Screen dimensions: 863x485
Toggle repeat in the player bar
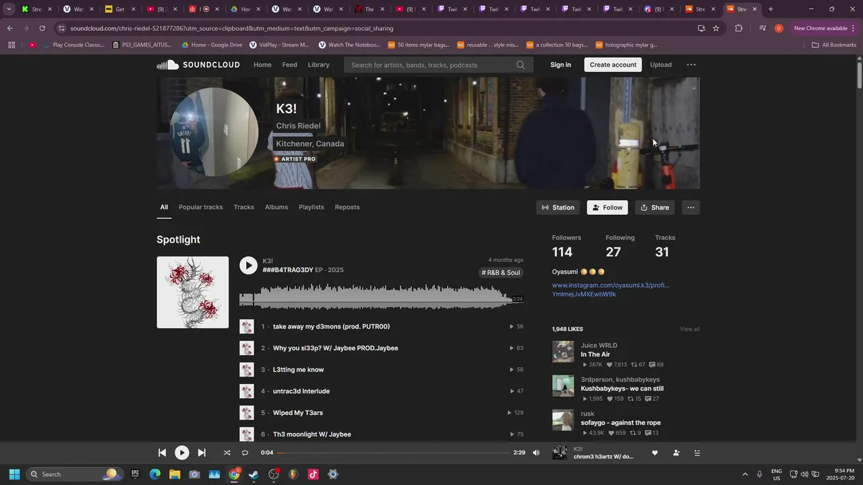pyautogui.click(x=245, y=453)
